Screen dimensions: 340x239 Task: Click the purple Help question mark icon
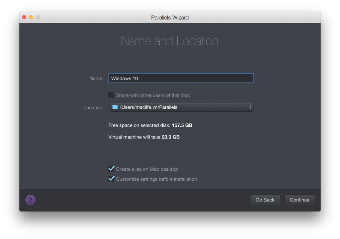pos(30,200)
